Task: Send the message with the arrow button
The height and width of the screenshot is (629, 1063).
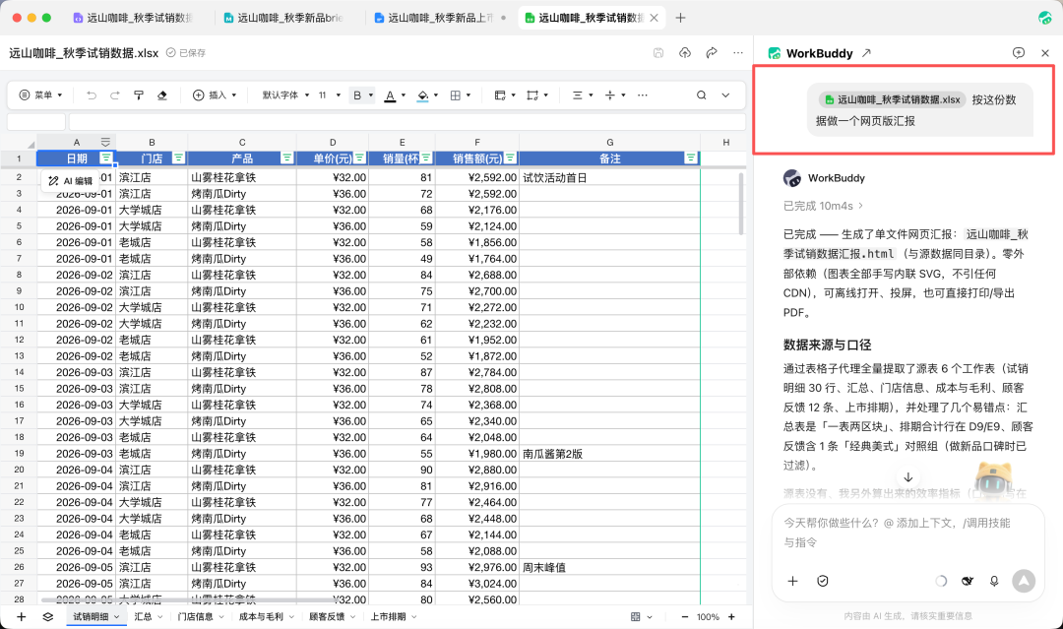Action: tap(1024, 581)
